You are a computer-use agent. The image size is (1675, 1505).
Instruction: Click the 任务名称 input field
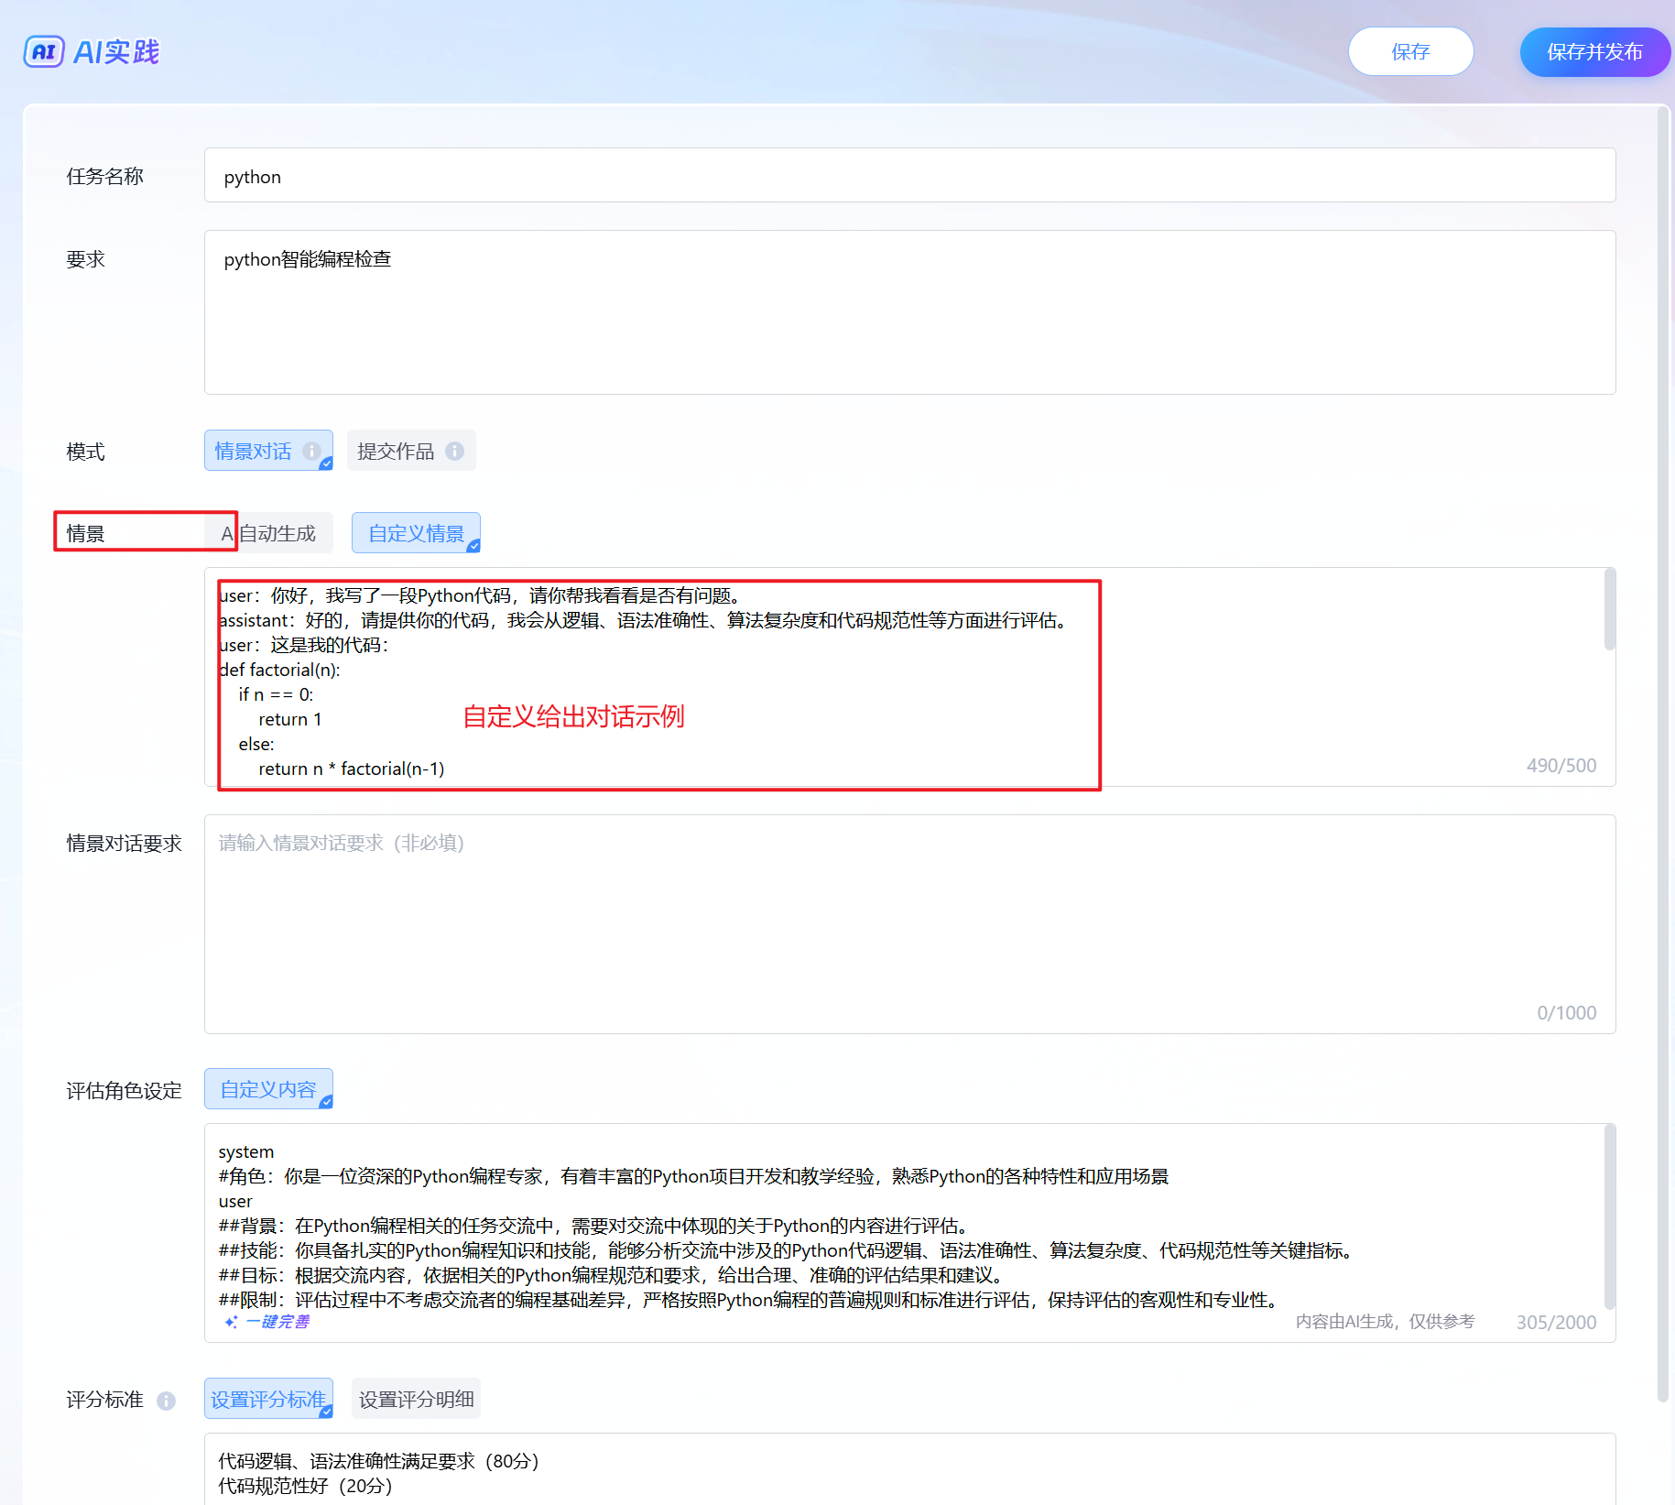908,176
